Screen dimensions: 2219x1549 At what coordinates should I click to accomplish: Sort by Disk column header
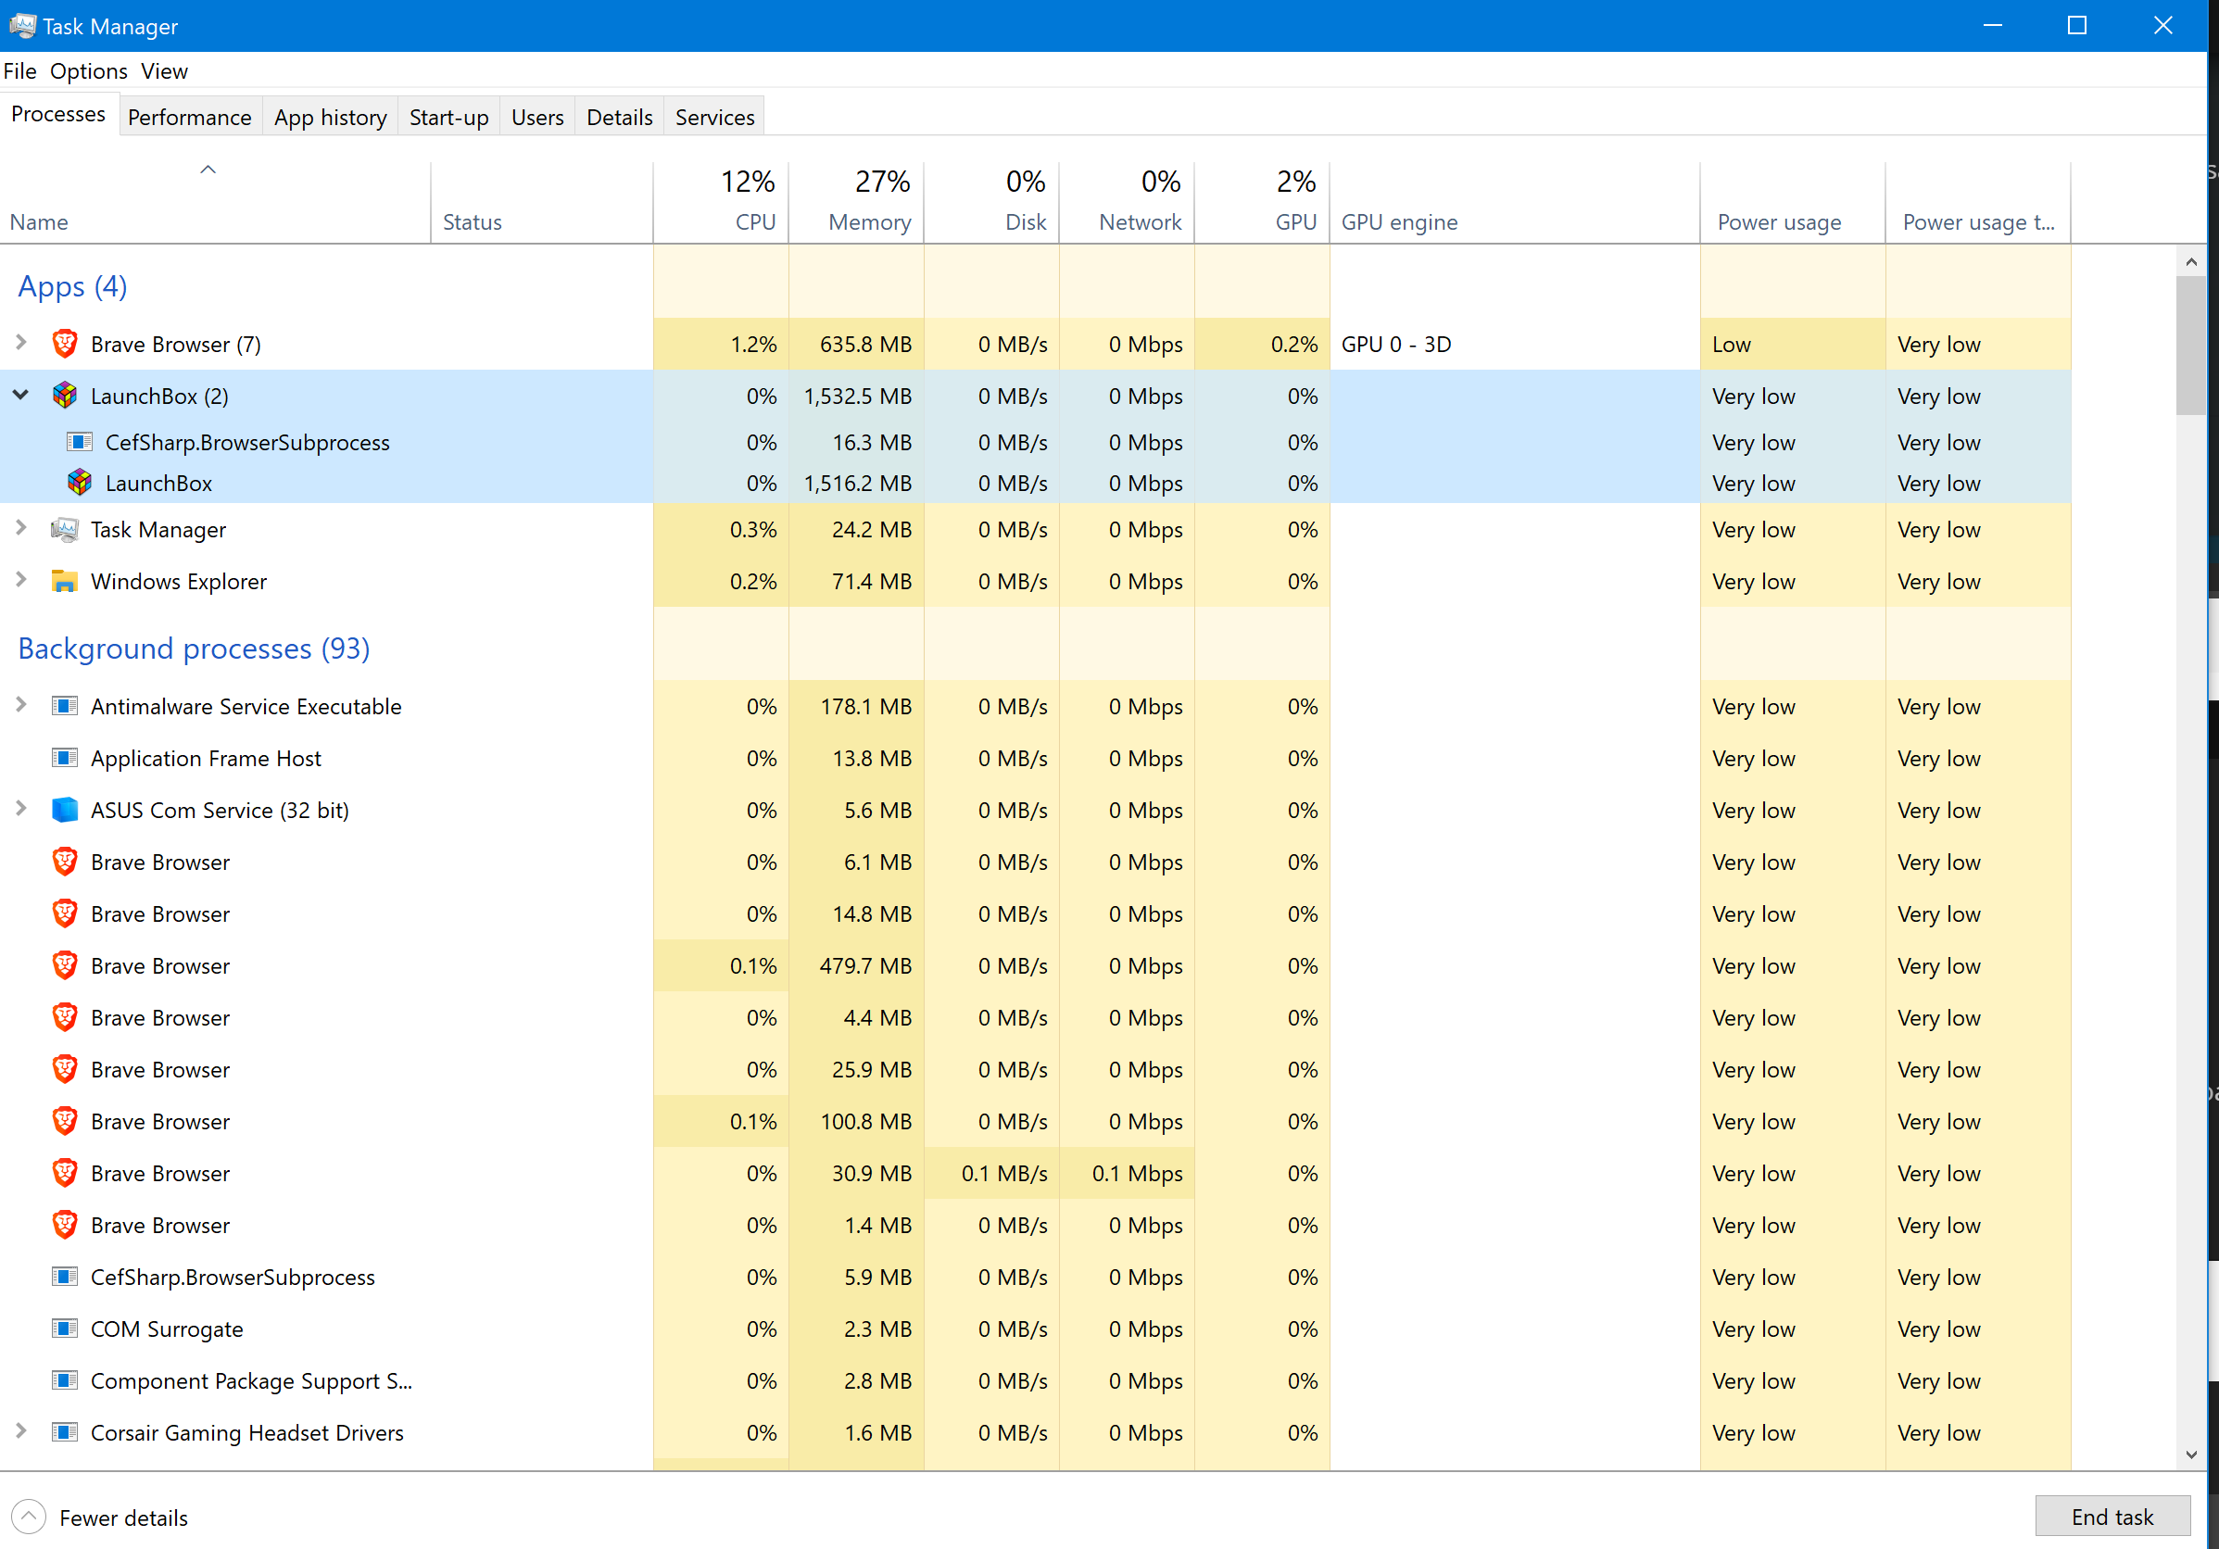point(991,203)
